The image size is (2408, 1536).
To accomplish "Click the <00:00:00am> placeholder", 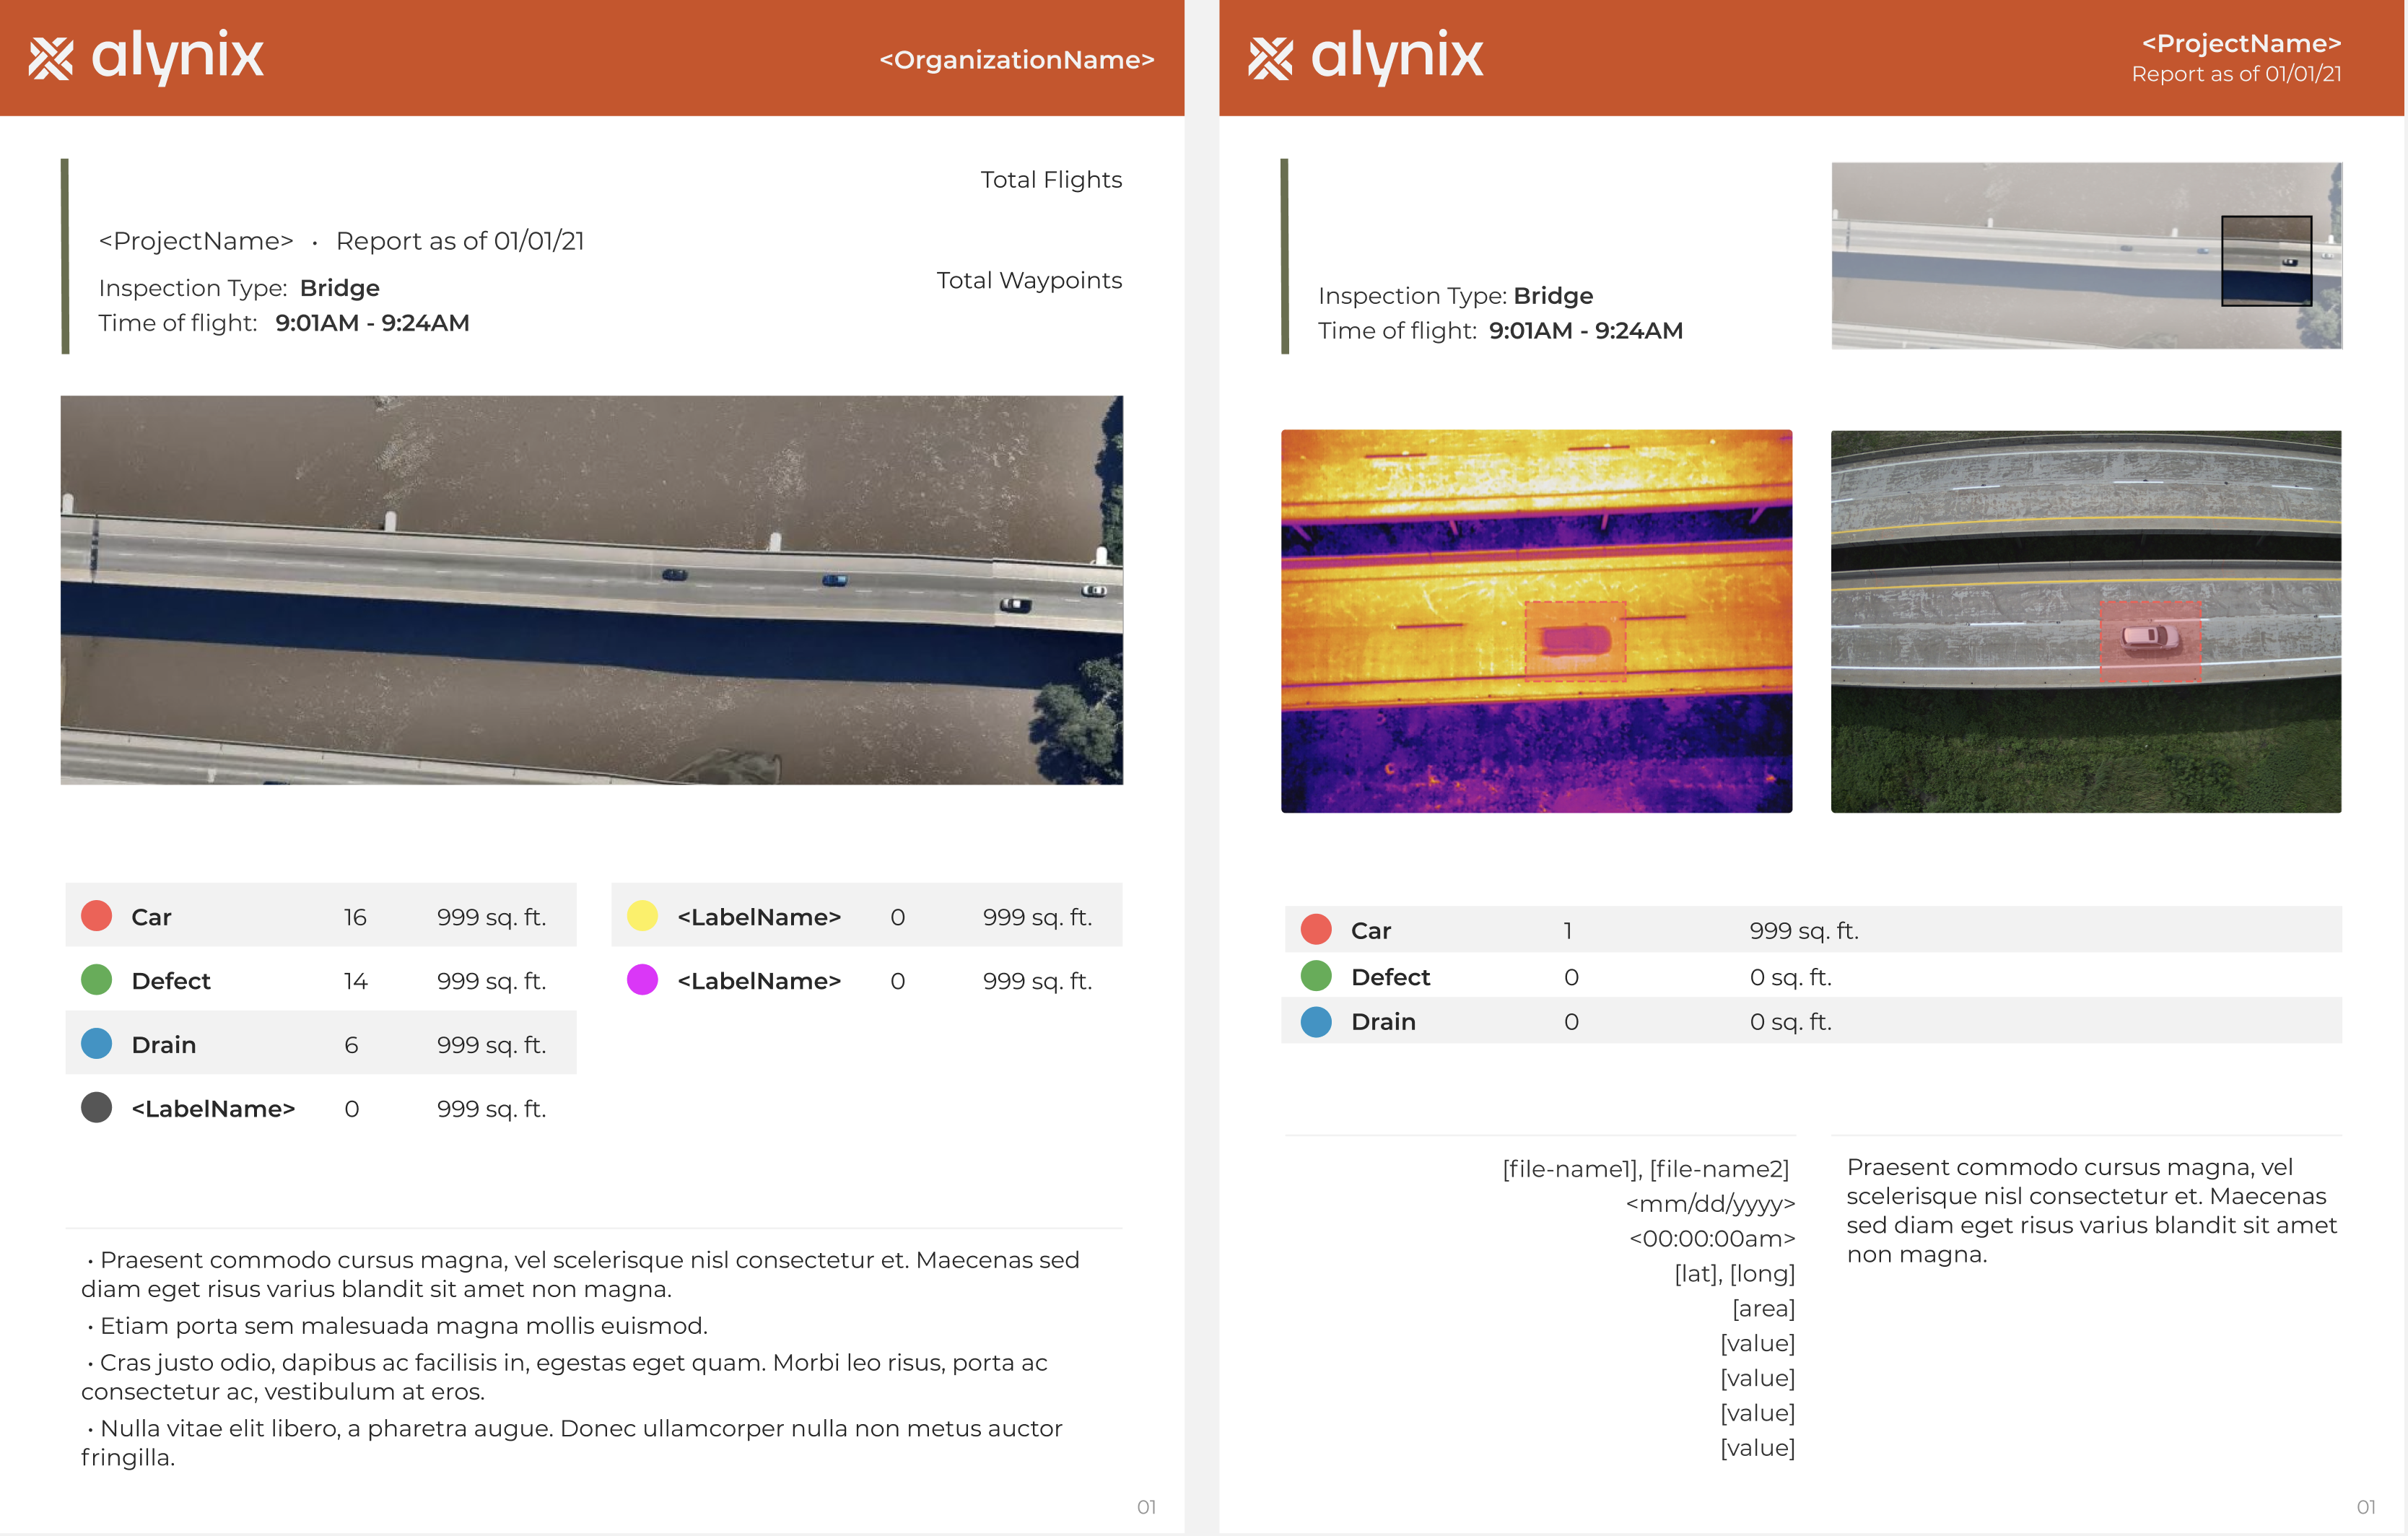I will 1712,1239.
